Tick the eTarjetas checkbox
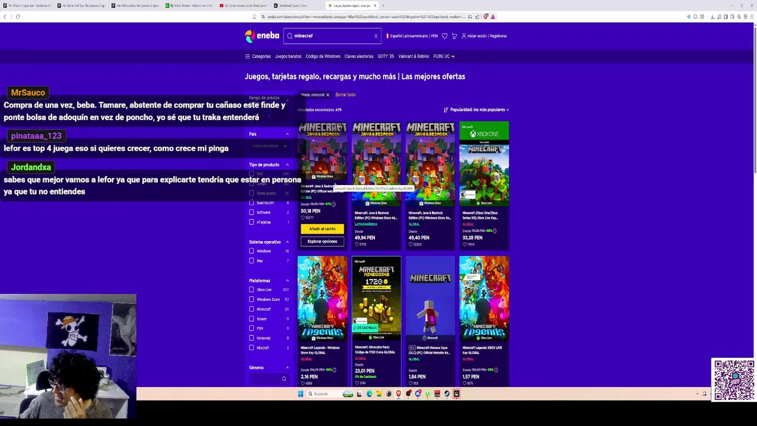The width and height of the screenshot is (757, 426). [x=251, y=222]
